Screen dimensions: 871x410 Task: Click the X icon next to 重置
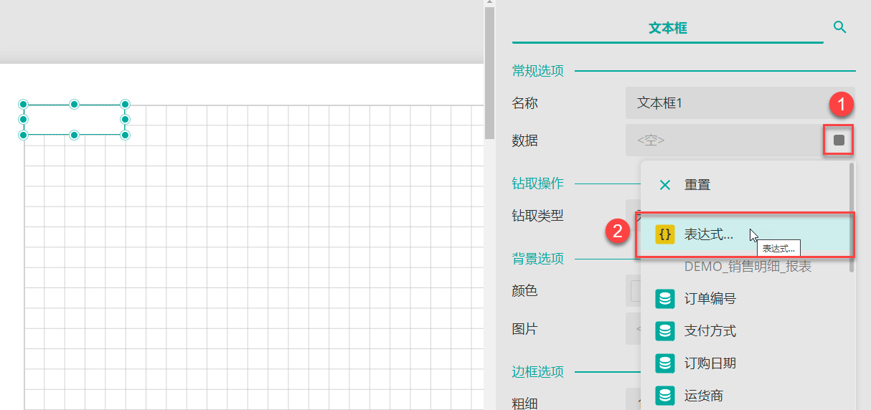pos(665,185)
